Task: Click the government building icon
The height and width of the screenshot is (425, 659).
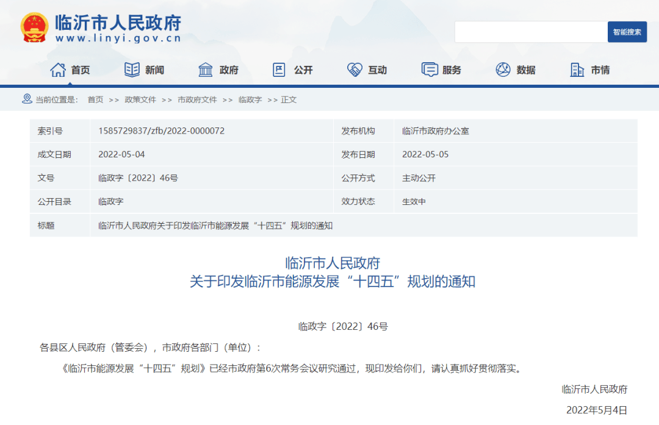Action: pos(206,70)
